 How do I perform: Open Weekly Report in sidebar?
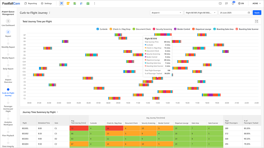pyautogui.click(x=8, y=58)
